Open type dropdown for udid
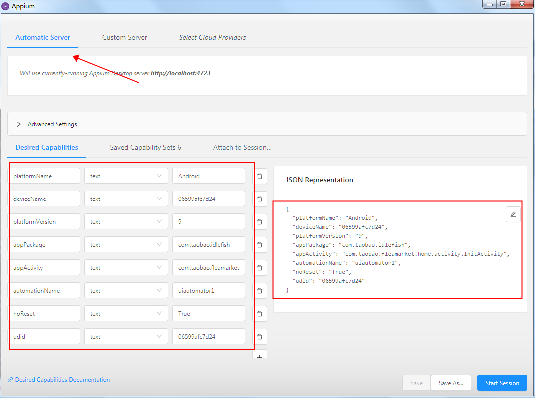 (126, 336)
